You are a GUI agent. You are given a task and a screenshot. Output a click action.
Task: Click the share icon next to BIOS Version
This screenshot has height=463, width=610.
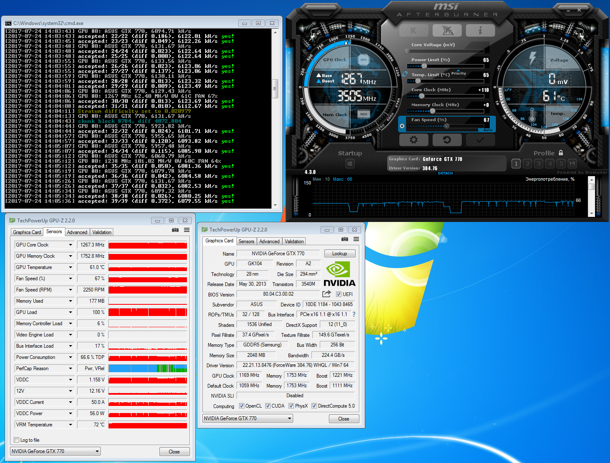coord(327,294)
